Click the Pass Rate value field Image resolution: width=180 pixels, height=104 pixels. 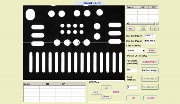click(132, 70)
